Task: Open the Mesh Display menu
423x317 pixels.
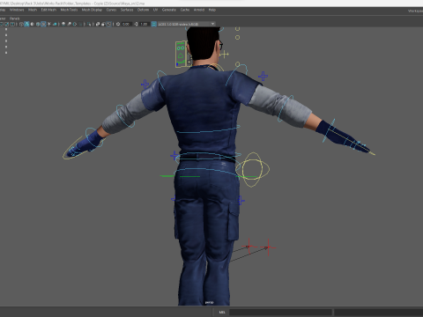Action: click(x=92, y=10)
